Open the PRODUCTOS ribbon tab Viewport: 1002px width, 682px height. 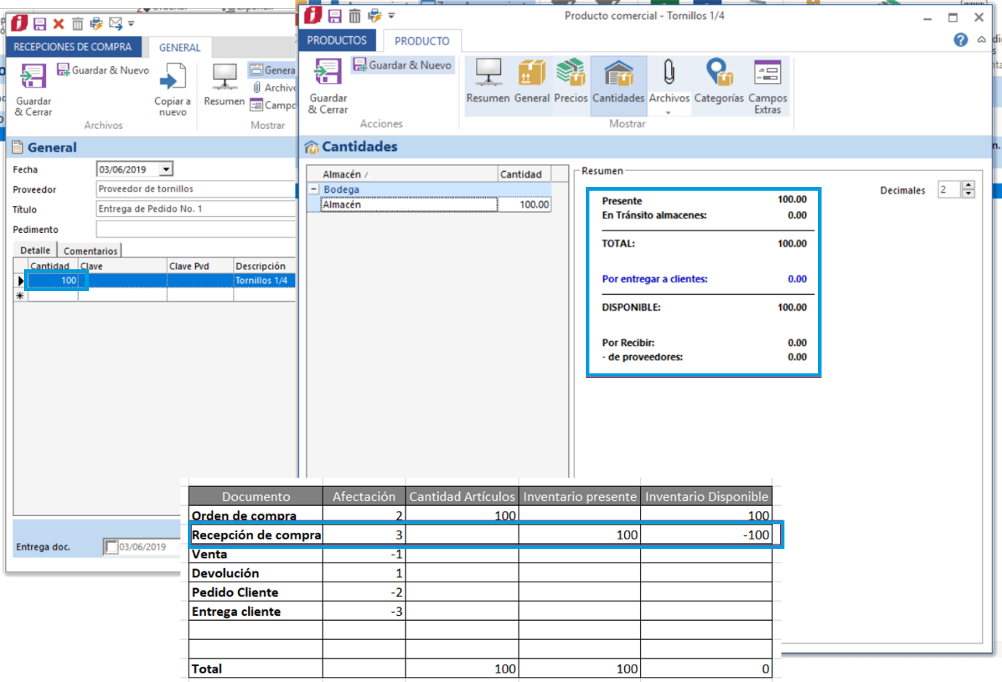pyautogui.click(x=337, y=41)
